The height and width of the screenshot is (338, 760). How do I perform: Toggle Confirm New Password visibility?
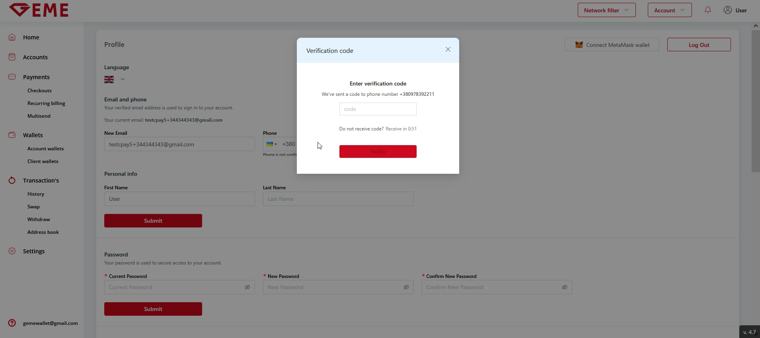click(x=564, y=287)
